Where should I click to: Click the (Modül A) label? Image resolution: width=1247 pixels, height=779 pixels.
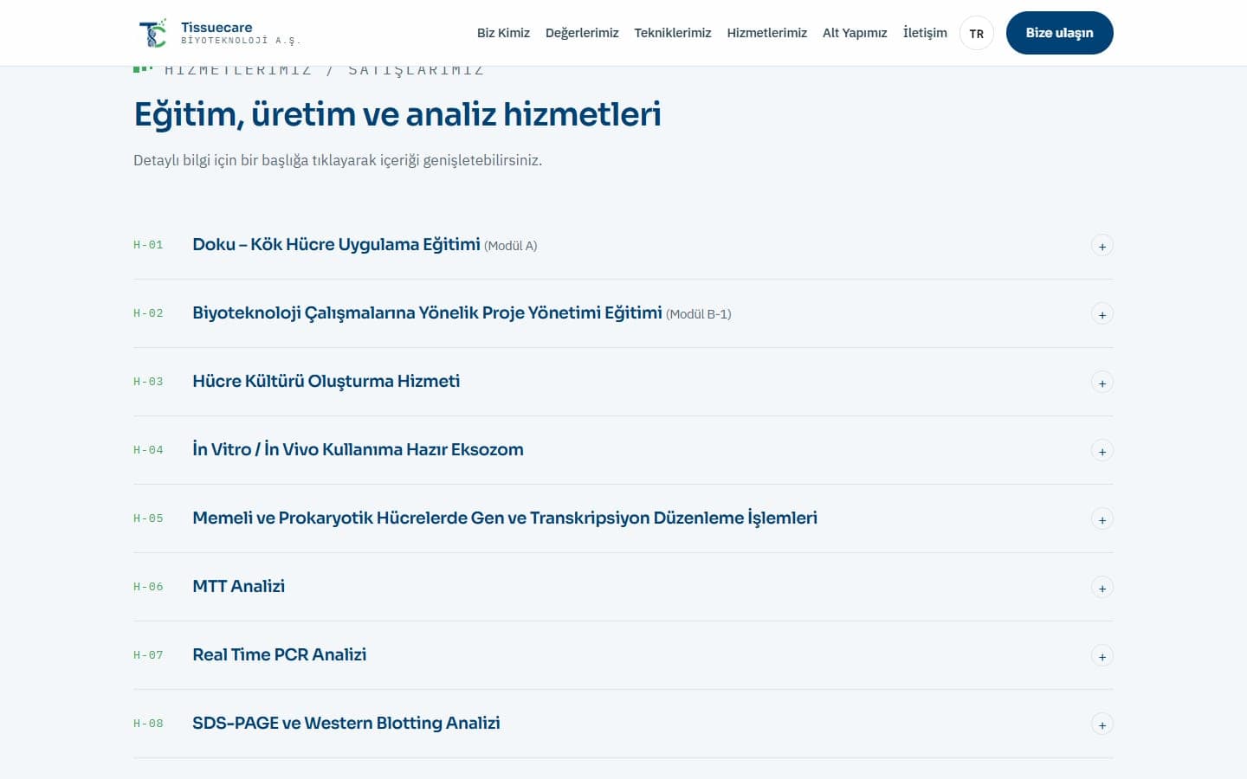pyautogui.click(x=511, y=246)
